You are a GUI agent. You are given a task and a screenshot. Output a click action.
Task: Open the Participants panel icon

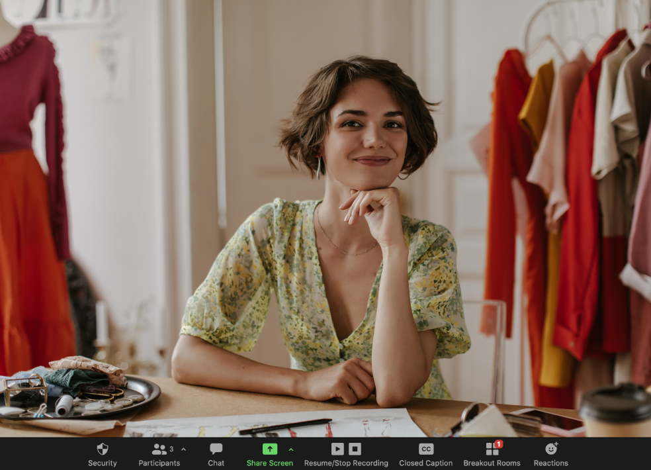pos(159,449)
